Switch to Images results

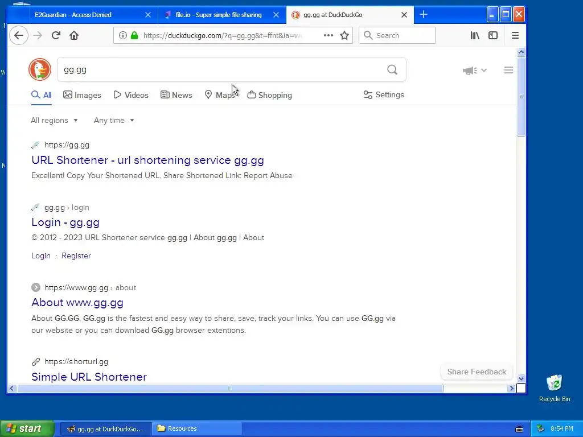tap(82, 95)
